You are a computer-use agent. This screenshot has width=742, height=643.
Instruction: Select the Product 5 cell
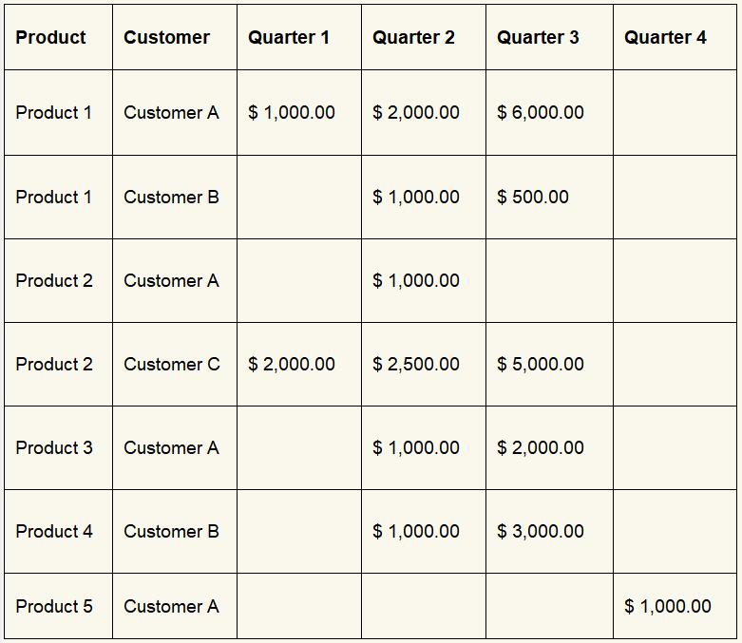[x=54, y=606]
